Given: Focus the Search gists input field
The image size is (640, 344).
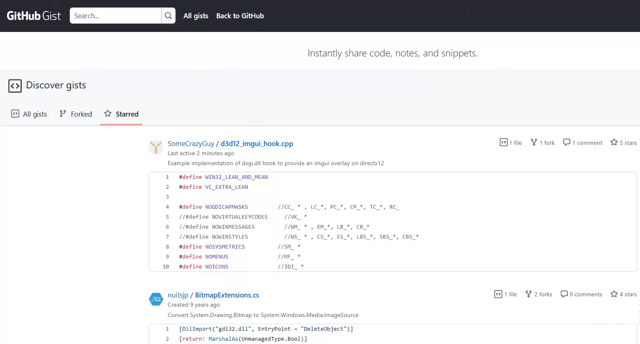Looking at the screenshot, I should click(115, 16).
